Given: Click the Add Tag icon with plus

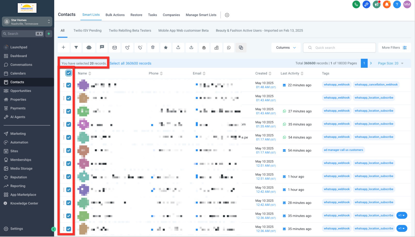Looking at the screenshot, I should (127, 47).
